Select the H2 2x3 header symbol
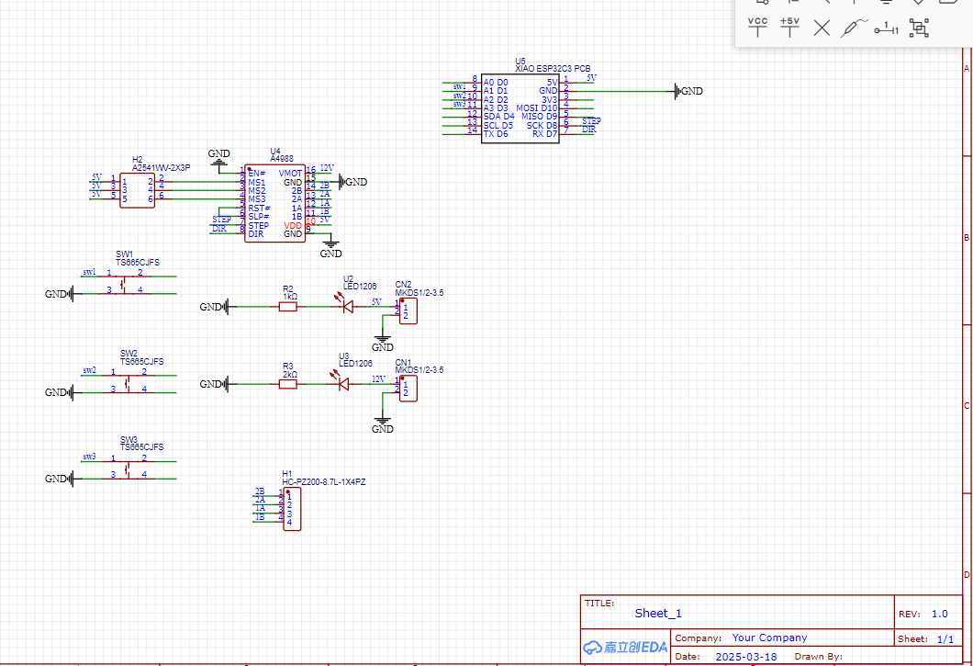 click(x=137, y=190)
